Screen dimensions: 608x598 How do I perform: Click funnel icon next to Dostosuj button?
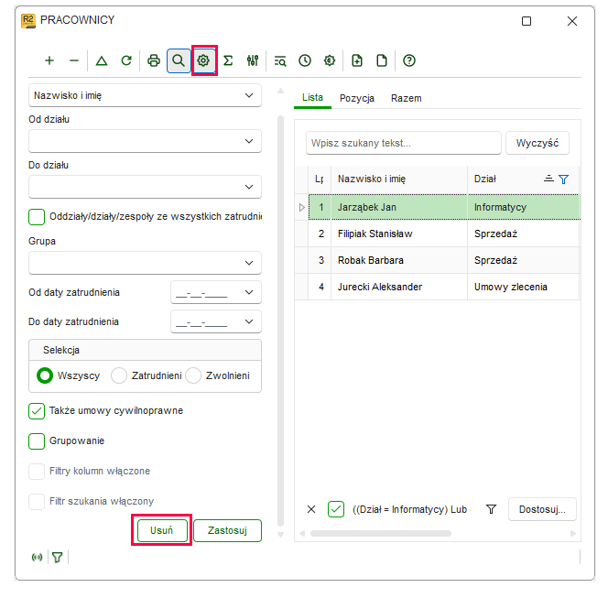coord(492,509)
